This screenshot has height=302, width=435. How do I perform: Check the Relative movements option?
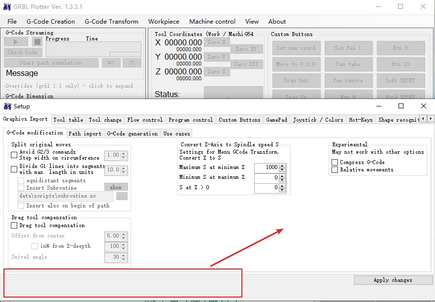tap(335, 169)
